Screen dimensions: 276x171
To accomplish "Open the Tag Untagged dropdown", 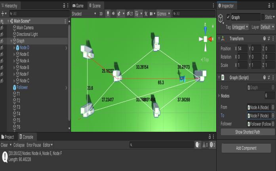I will [240, 27].
